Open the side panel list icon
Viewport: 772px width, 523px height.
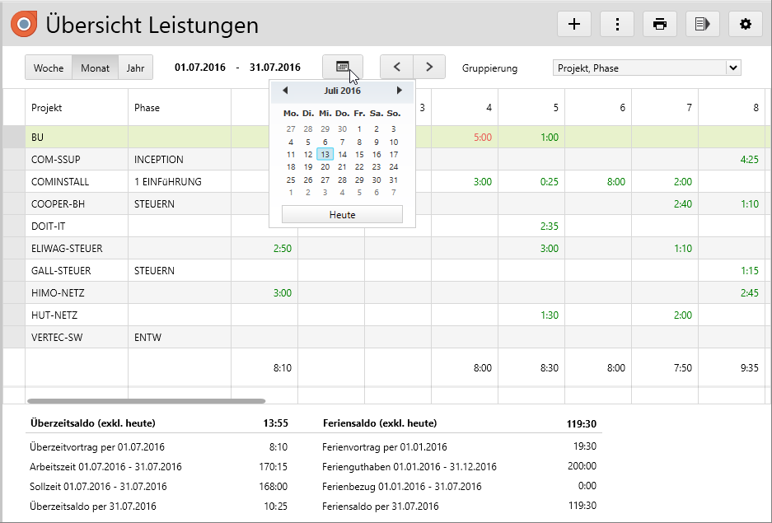click(703, 24)
